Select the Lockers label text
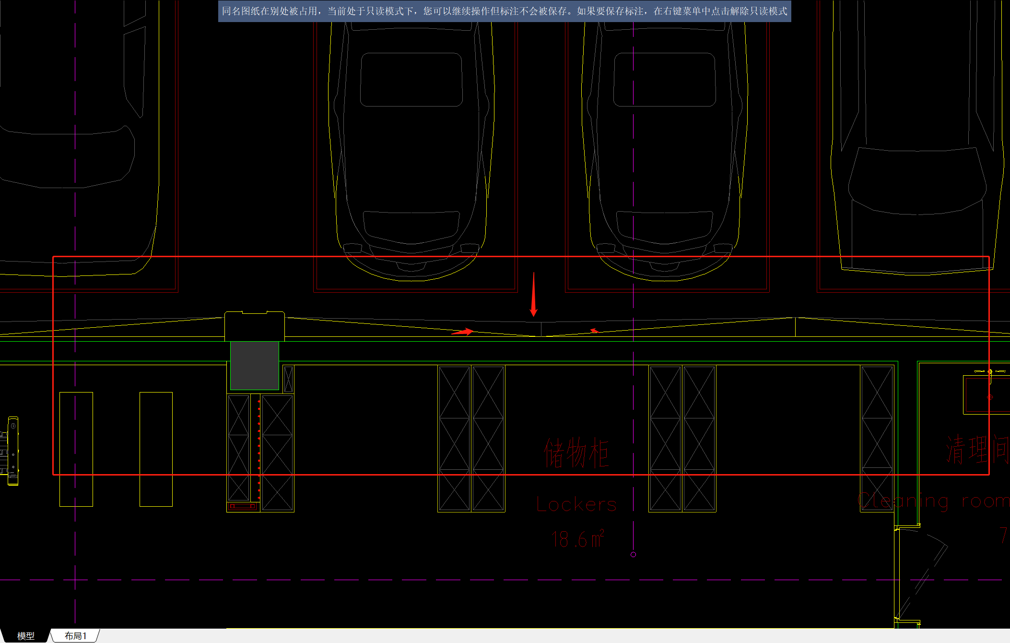The image size is (1010, 643). tap(576, 504)
